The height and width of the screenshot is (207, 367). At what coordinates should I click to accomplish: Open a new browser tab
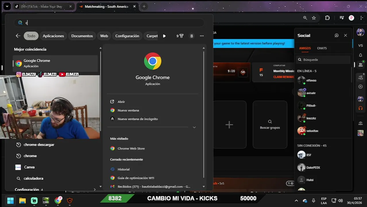pyautogui.click(x=144, y=6)
